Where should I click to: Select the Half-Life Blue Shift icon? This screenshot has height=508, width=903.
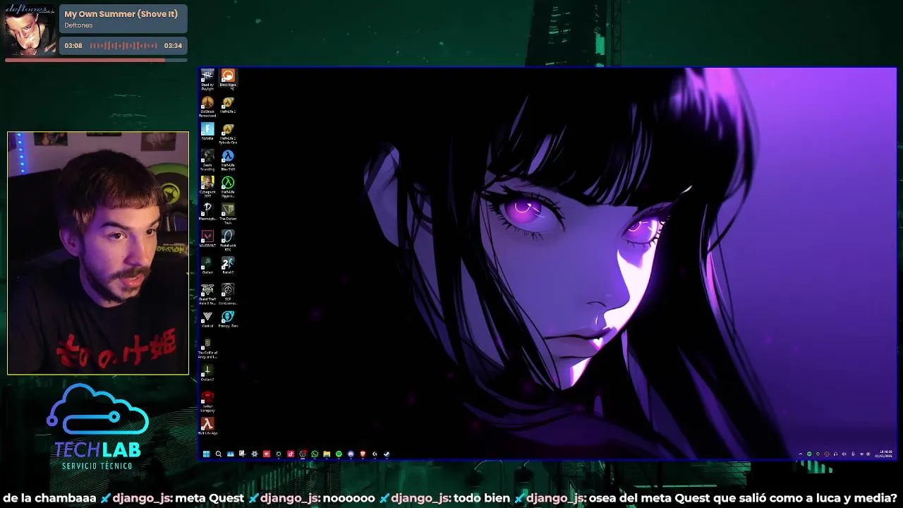pos(228,160)
